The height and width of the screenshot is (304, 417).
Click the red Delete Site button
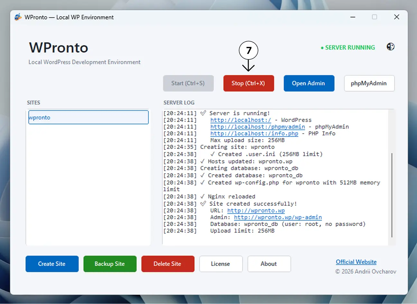coord(168,264)
